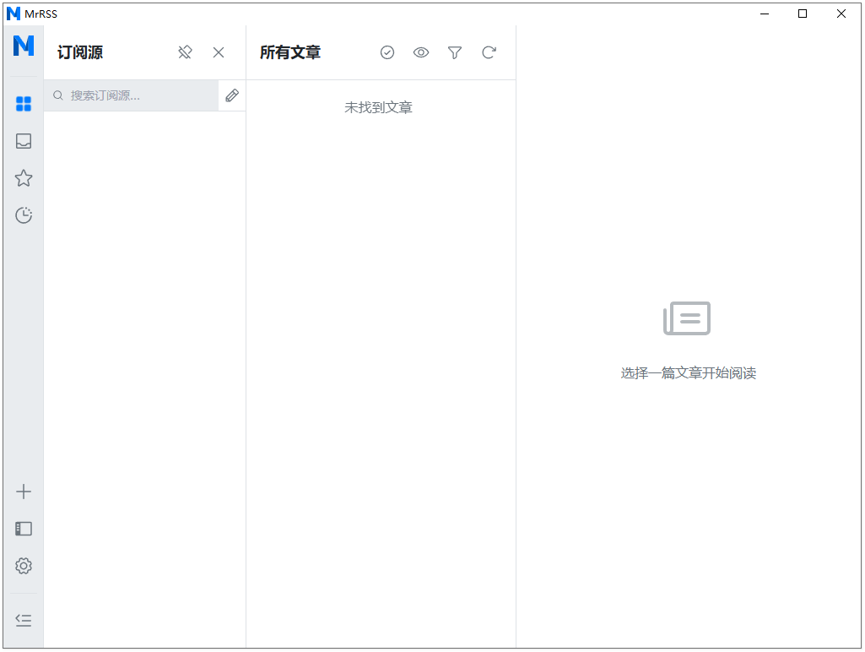
Task: Unpin the subscription sources panel
Action: 185,52
